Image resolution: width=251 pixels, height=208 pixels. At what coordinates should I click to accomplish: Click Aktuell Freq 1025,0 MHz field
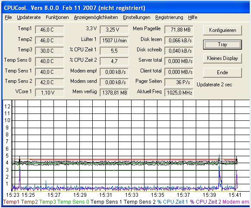pyautogui.click(x=179, y=92)
